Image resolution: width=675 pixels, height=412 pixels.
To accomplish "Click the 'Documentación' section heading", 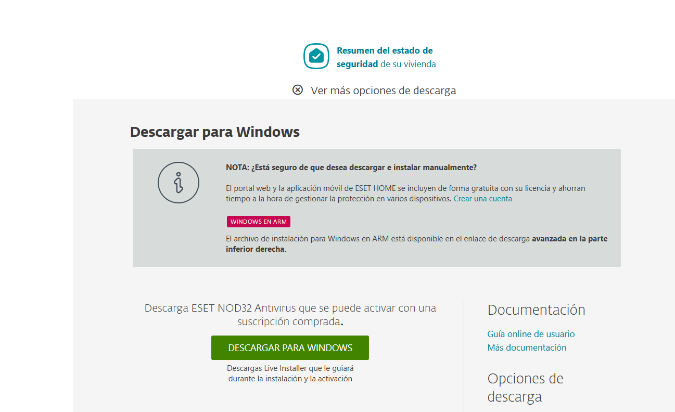I will click(536, 310).
